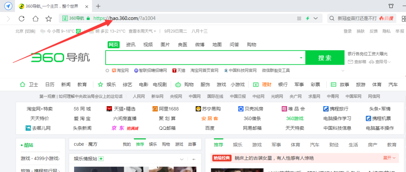The width and height of the screenshot is (406, 172).
Task: Expand more hot links chevron under search
Action: coord(343,70)
